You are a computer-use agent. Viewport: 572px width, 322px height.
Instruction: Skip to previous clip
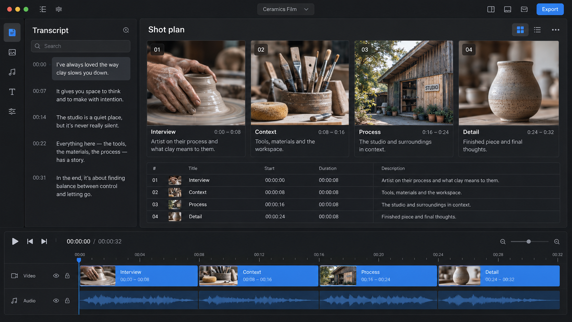coord(30,242)
